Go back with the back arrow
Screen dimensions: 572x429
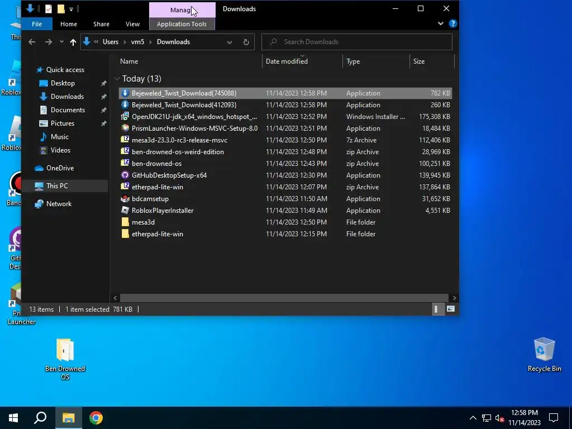click(x=32, y=42)
